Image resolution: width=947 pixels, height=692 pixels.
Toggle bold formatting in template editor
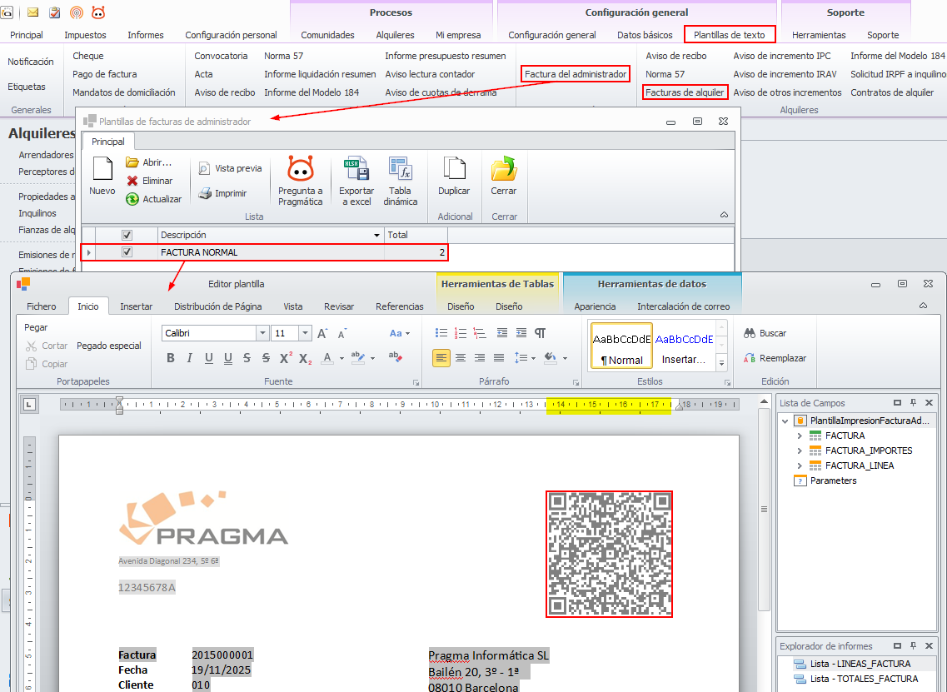(x=170, y=358)
